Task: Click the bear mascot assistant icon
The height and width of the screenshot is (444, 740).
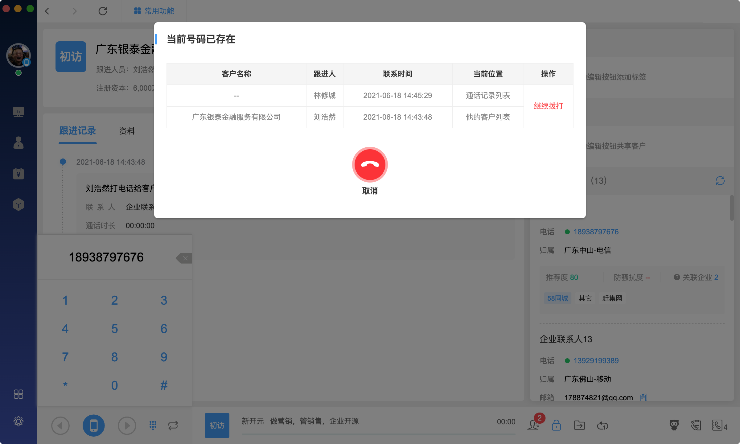Action: (674, 425)
